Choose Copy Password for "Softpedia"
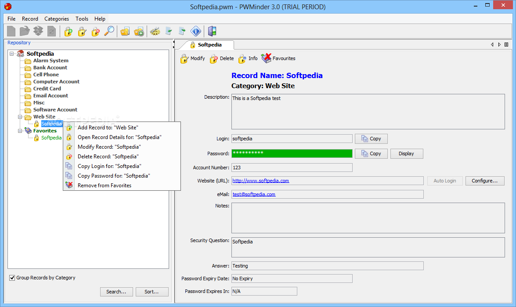 (x=122, y=176)
